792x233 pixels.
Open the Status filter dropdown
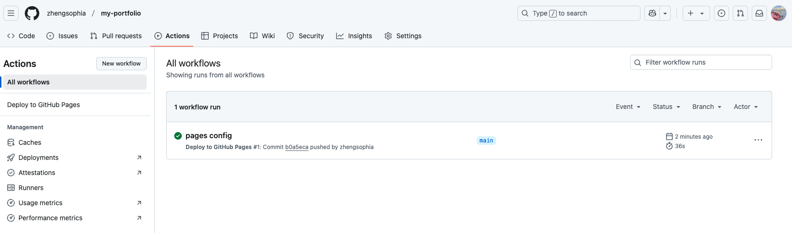click(667, 107)
